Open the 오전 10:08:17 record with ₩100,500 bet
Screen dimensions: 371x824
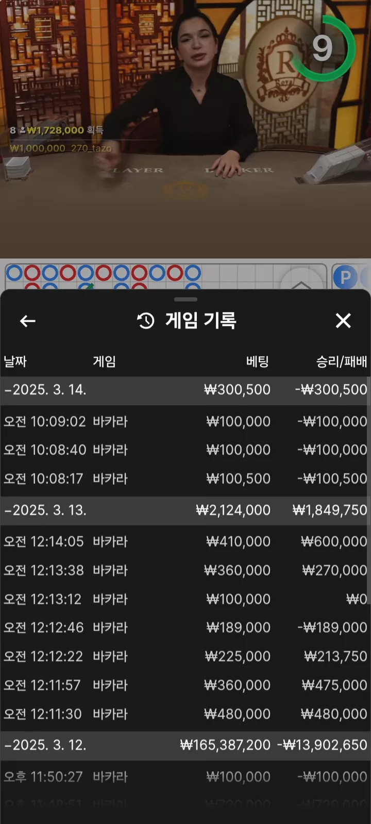(185, 479)
